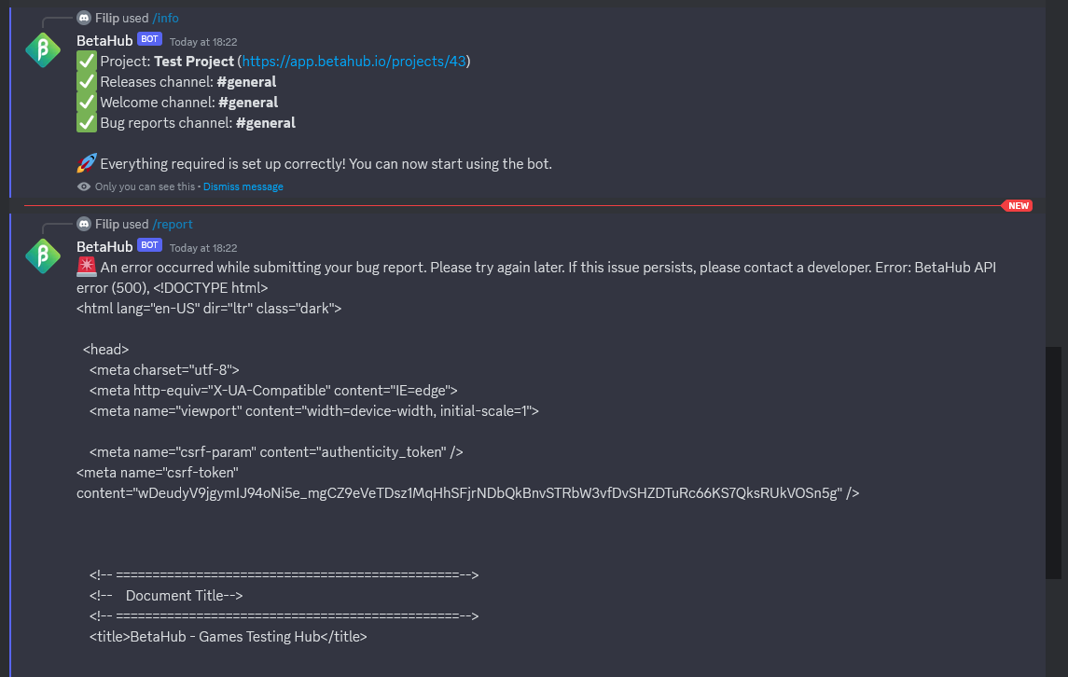Click the chat scrollbar thumb

(1053, 463)
